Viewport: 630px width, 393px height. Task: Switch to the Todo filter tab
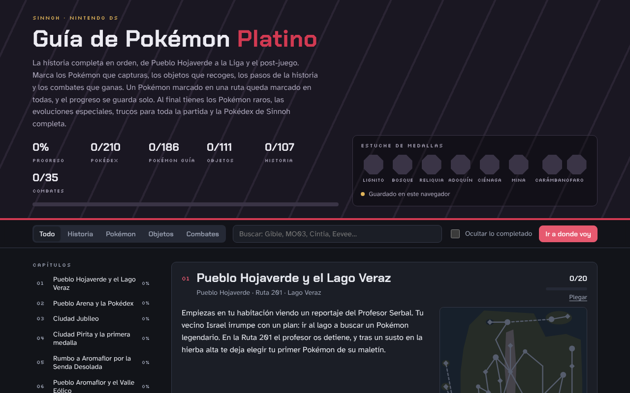coord(47,234)
